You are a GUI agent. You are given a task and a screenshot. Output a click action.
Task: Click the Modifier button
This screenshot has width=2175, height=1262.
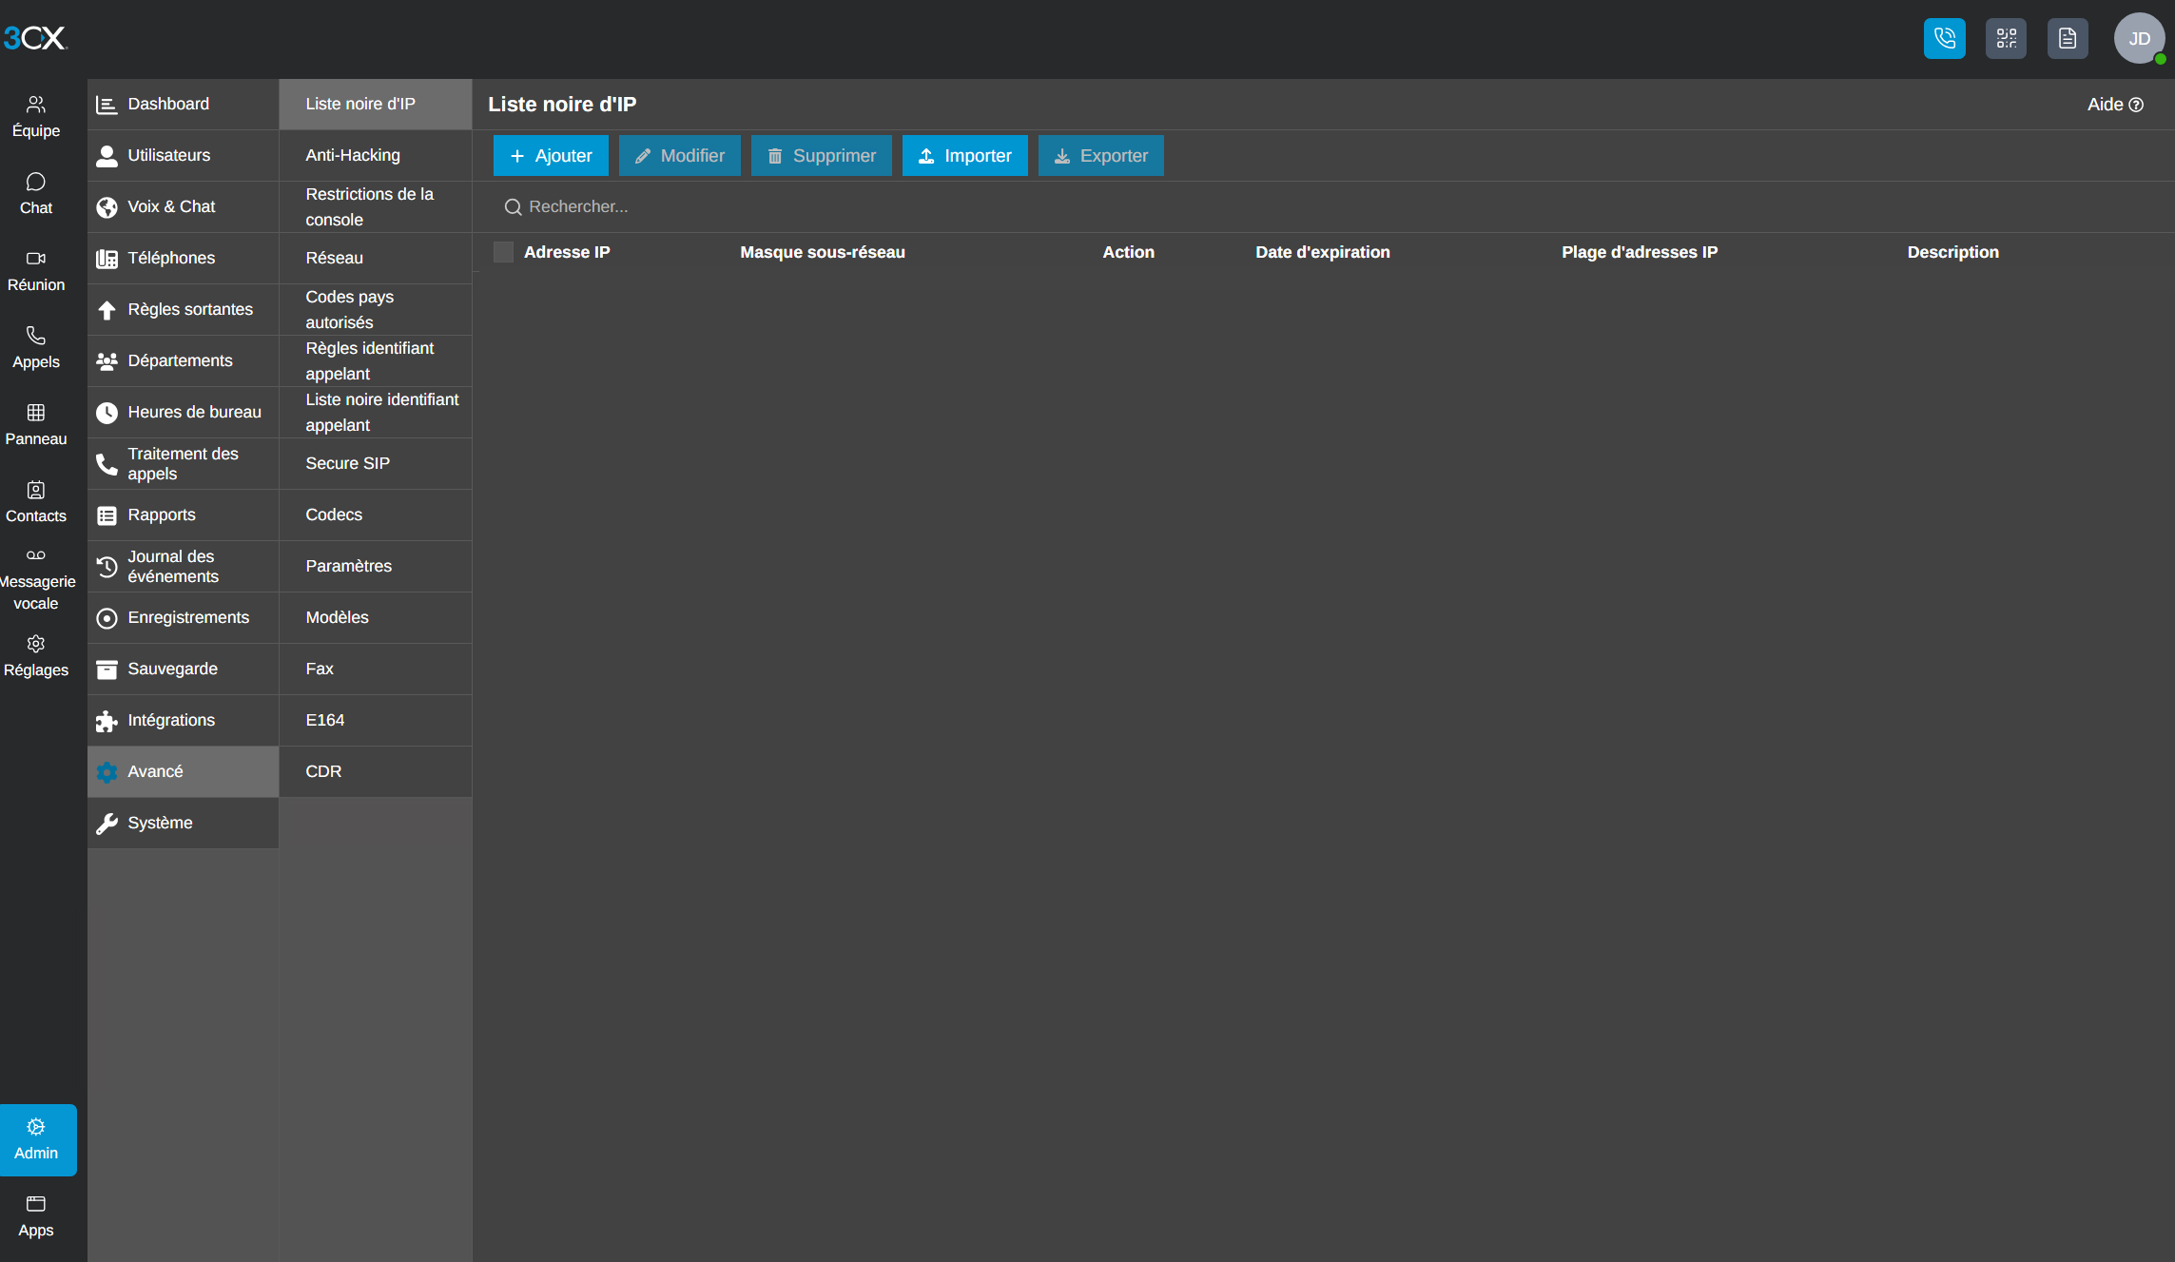point(680,156)
